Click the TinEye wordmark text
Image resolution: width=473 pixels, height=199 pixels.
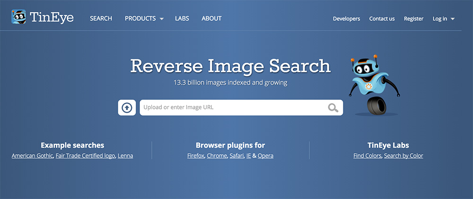52,17
